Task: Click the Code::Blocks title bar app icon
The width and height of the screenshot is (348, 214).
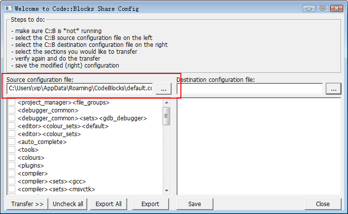Action: pyautogui.click(x=8, y=8)
